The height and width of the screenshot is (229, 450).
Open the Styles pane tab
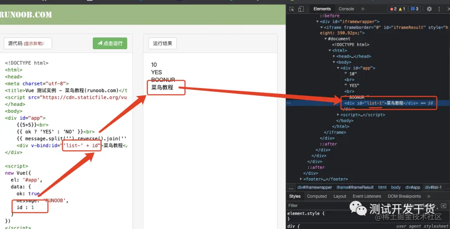295,196
